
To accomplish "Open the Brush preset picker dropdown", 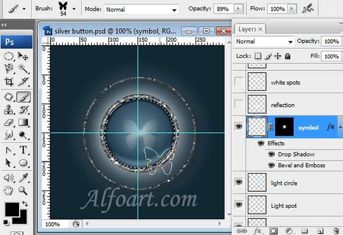I will tap(74, 9).
